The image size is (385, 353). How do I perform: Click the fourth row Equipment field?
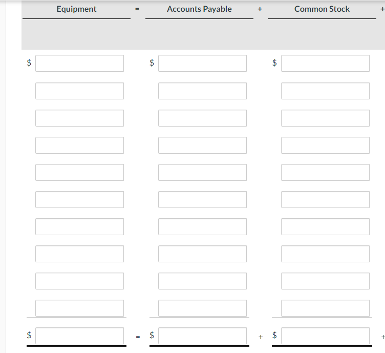[79, 145]
